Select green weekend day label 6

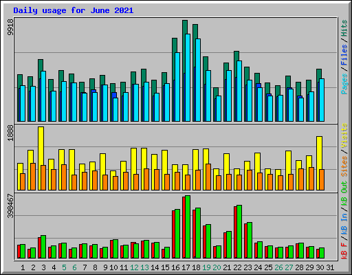(74, 267)
